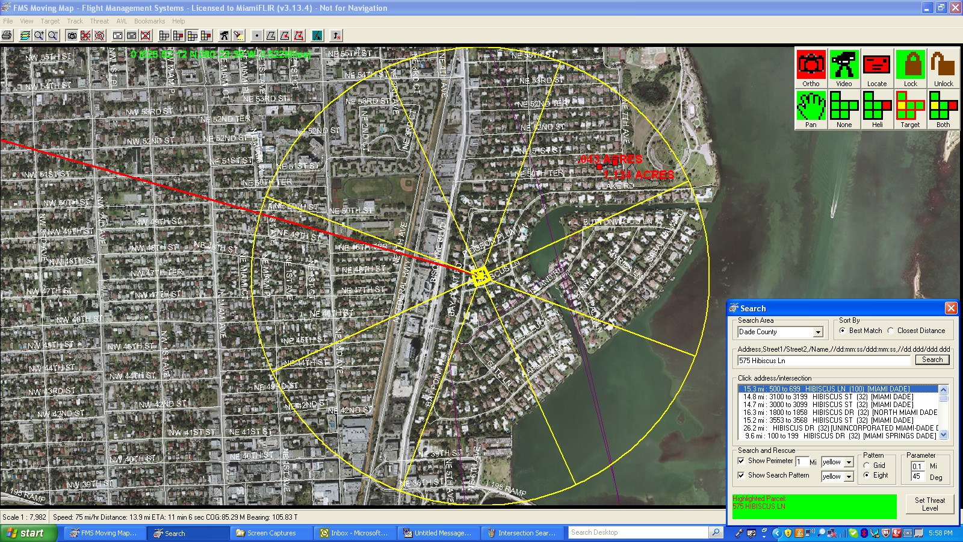Viewport: 963px width, 542px height.
Task: Click the Heli display icon
Action: (877, 107)
